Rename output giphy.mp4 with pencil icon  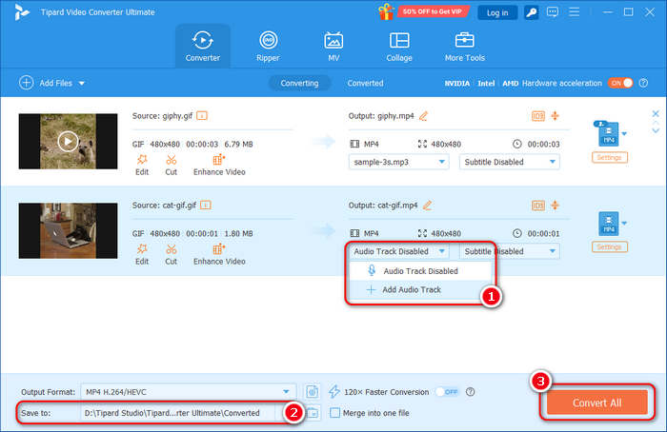(x=423, y=116)
